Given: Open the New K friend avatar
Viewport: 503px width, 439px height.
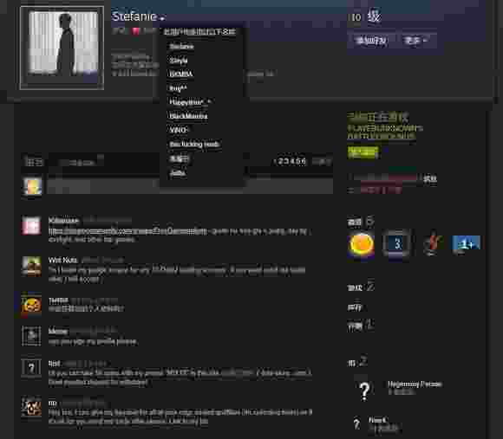Looking at the screenshot, I should click(x=356, y=423).
